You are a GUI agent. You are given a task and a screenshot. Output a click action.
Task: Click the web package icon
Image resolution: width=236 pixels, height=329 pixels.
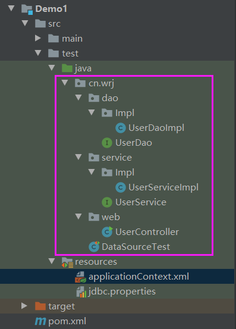click(x=94, y=217)
